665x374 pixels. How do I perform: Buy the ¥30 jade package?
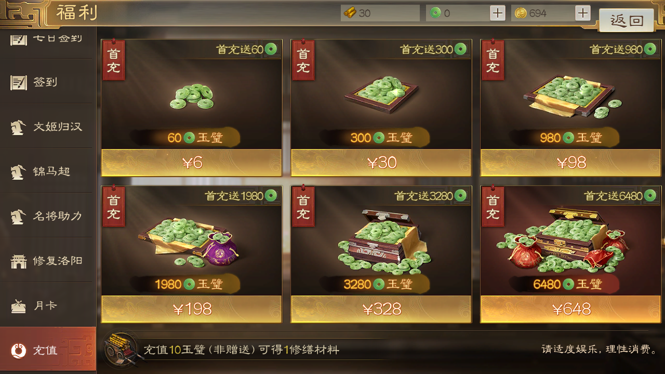point(381,163)
